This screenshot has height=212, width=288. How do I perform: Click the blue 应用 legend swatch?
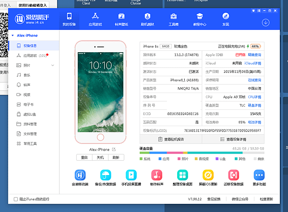[x=160, y=159]
